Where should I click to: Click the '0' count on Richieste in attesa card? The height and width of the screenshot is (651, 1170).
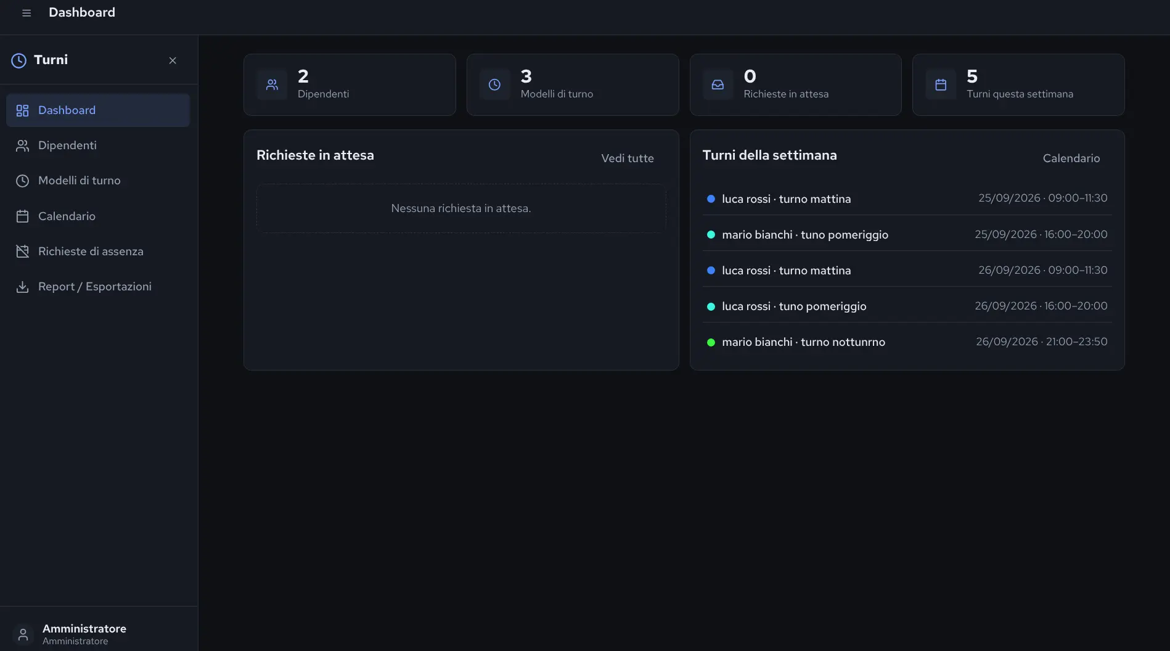click(750, 76)
